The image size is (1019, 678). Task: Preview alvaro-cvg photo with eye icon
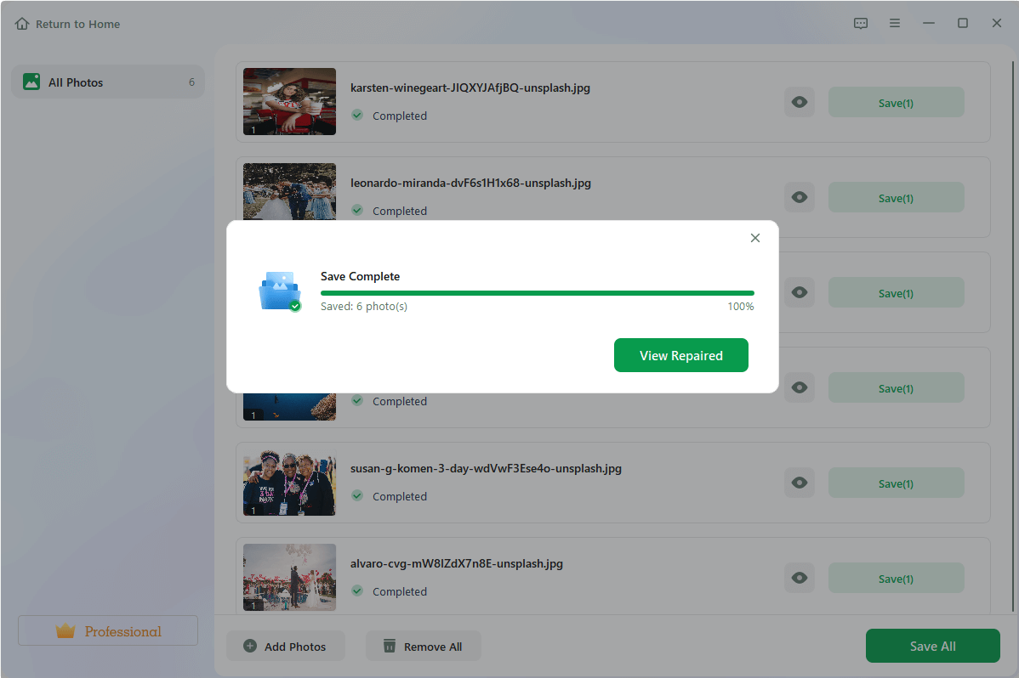[799, 577]
